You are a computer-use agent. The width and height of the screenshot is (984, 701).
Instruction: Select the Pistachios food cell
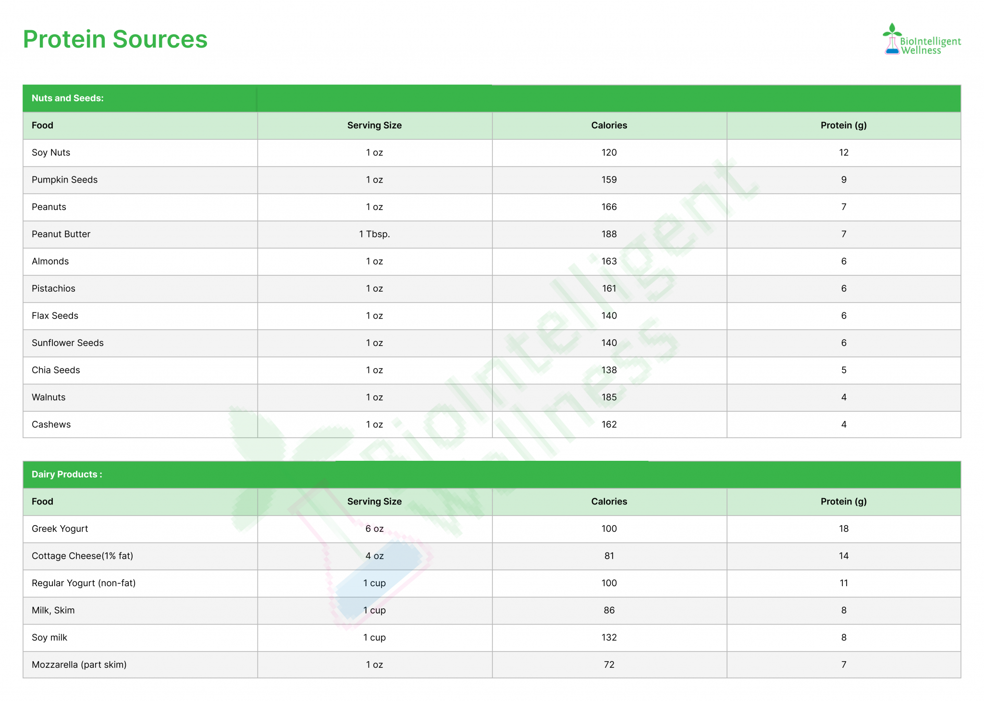[53, 289]
